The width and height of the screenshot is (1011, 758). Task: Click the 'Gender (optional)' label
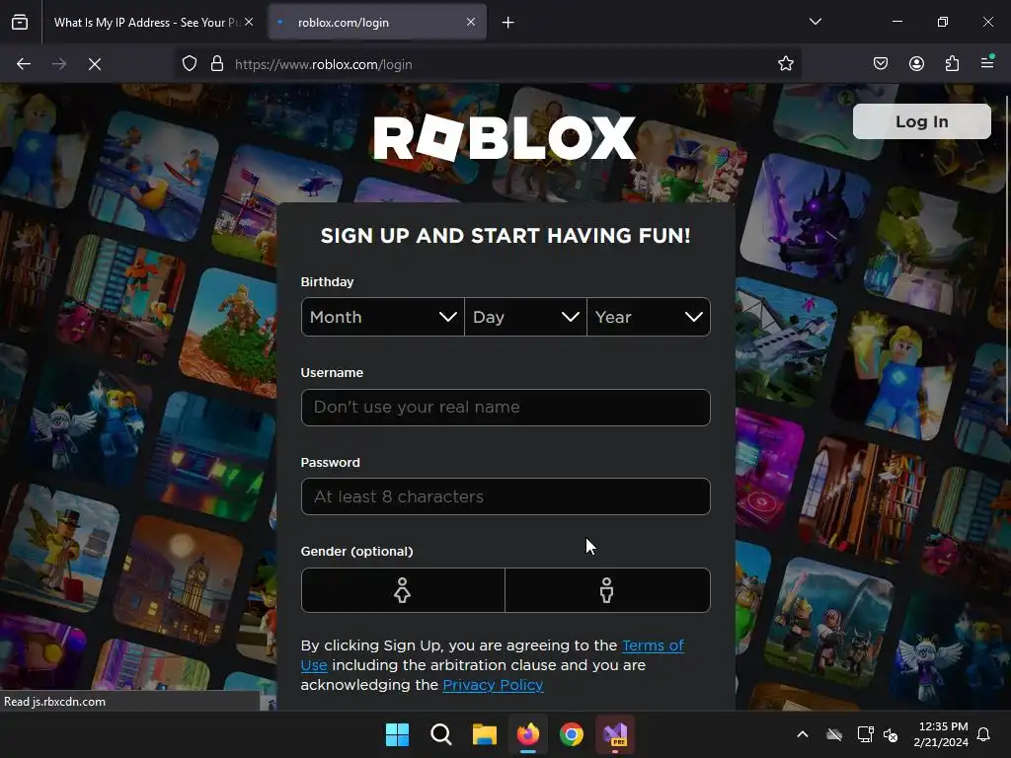[x=356, y=551]
